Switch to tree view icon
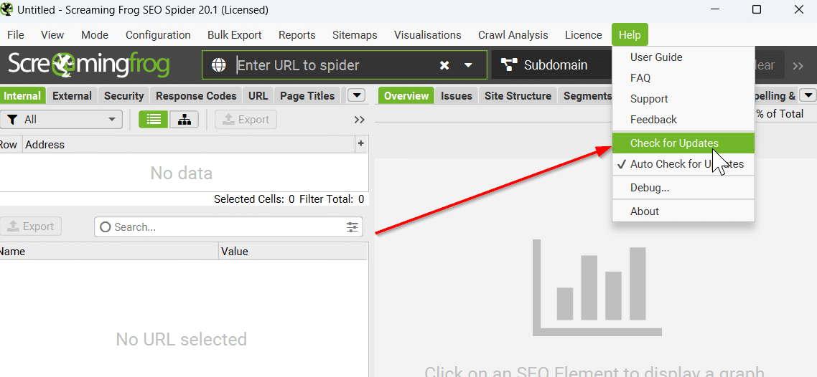This screenshot has height=377, width=817. coord(184,120)
